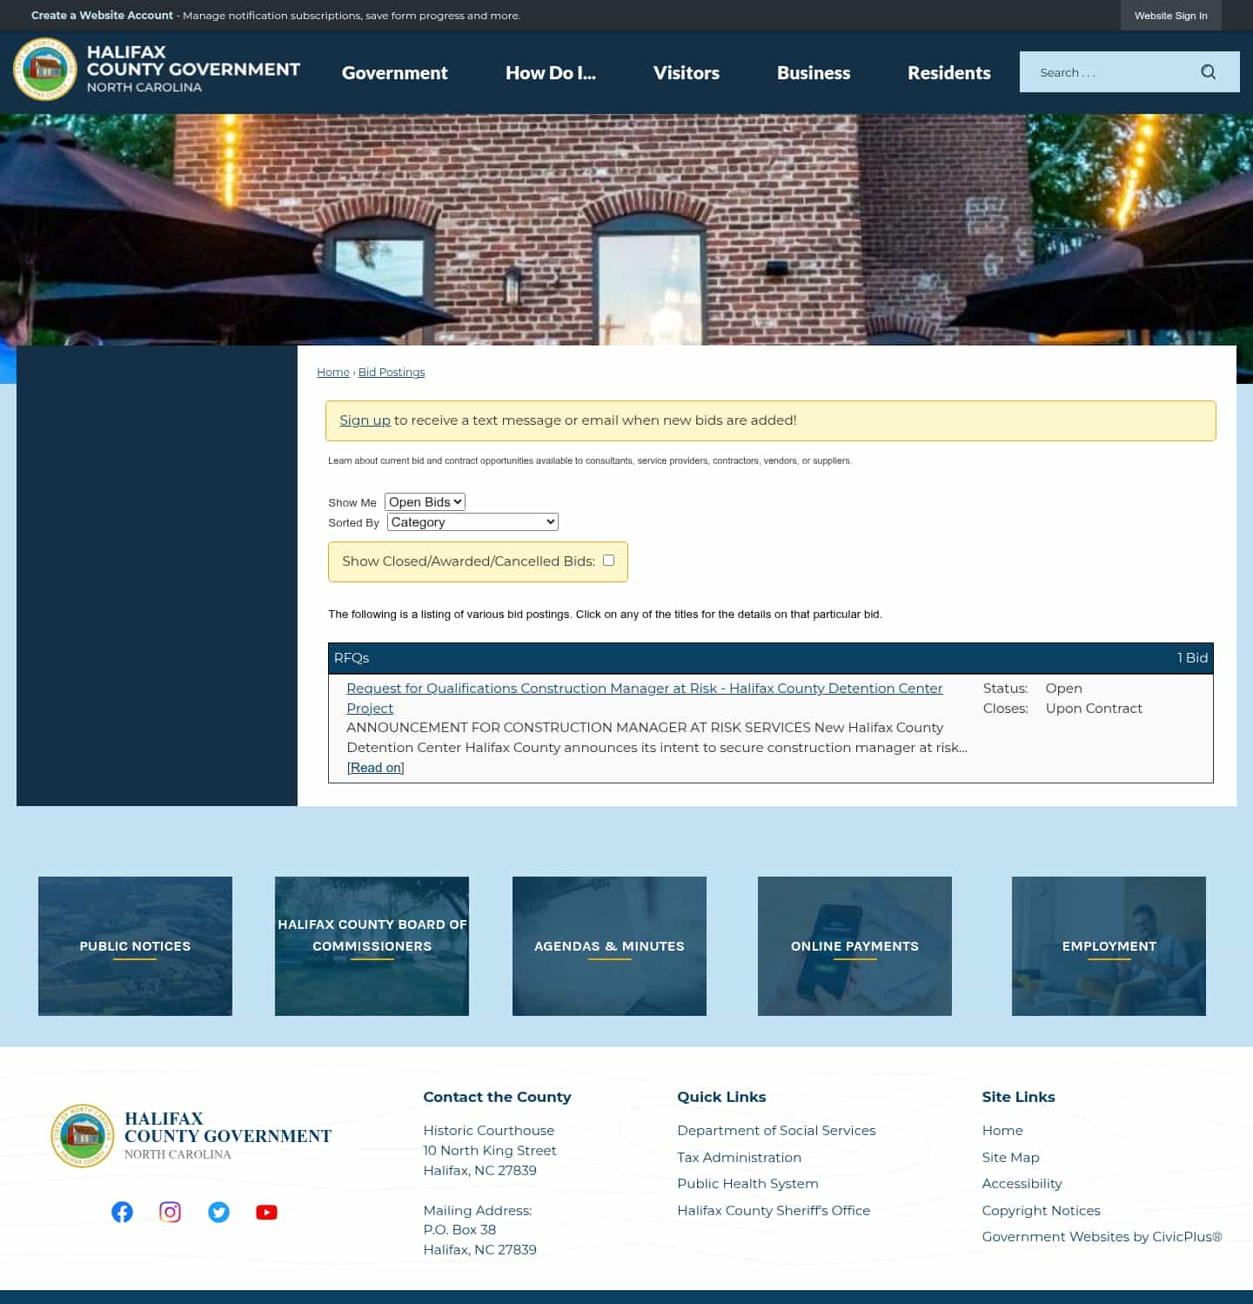Click the 'Contact the County' heading
The height and width of the screenshot is (1304, 1253).
497,1097
